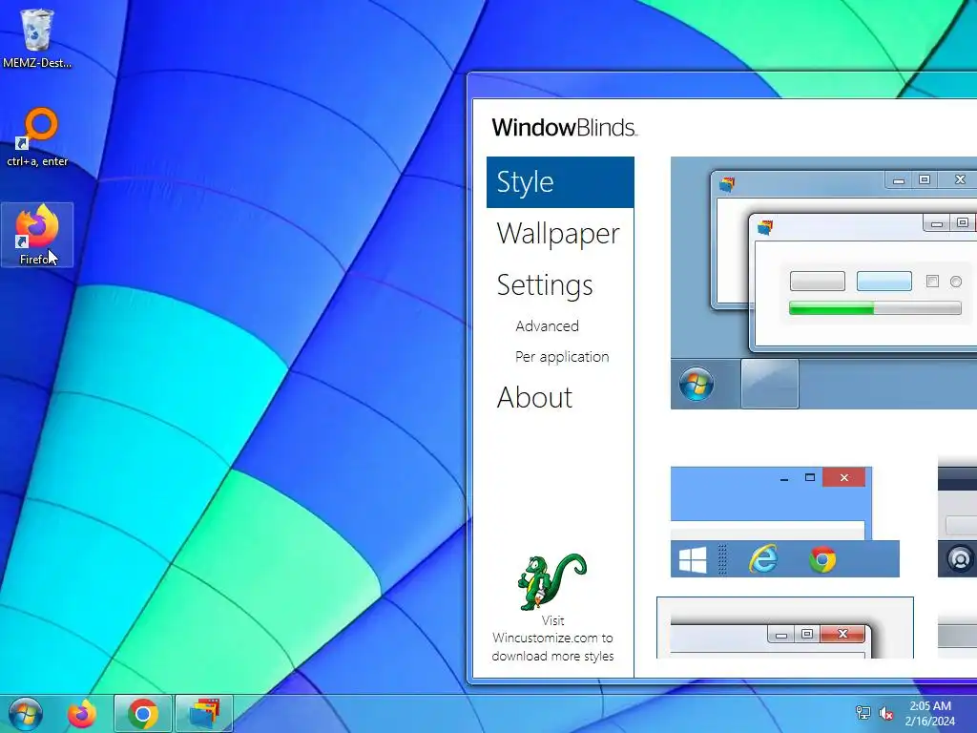Click the checkbox in the preview window
This screenshot has height=733, width=977.
click(932, 282)
